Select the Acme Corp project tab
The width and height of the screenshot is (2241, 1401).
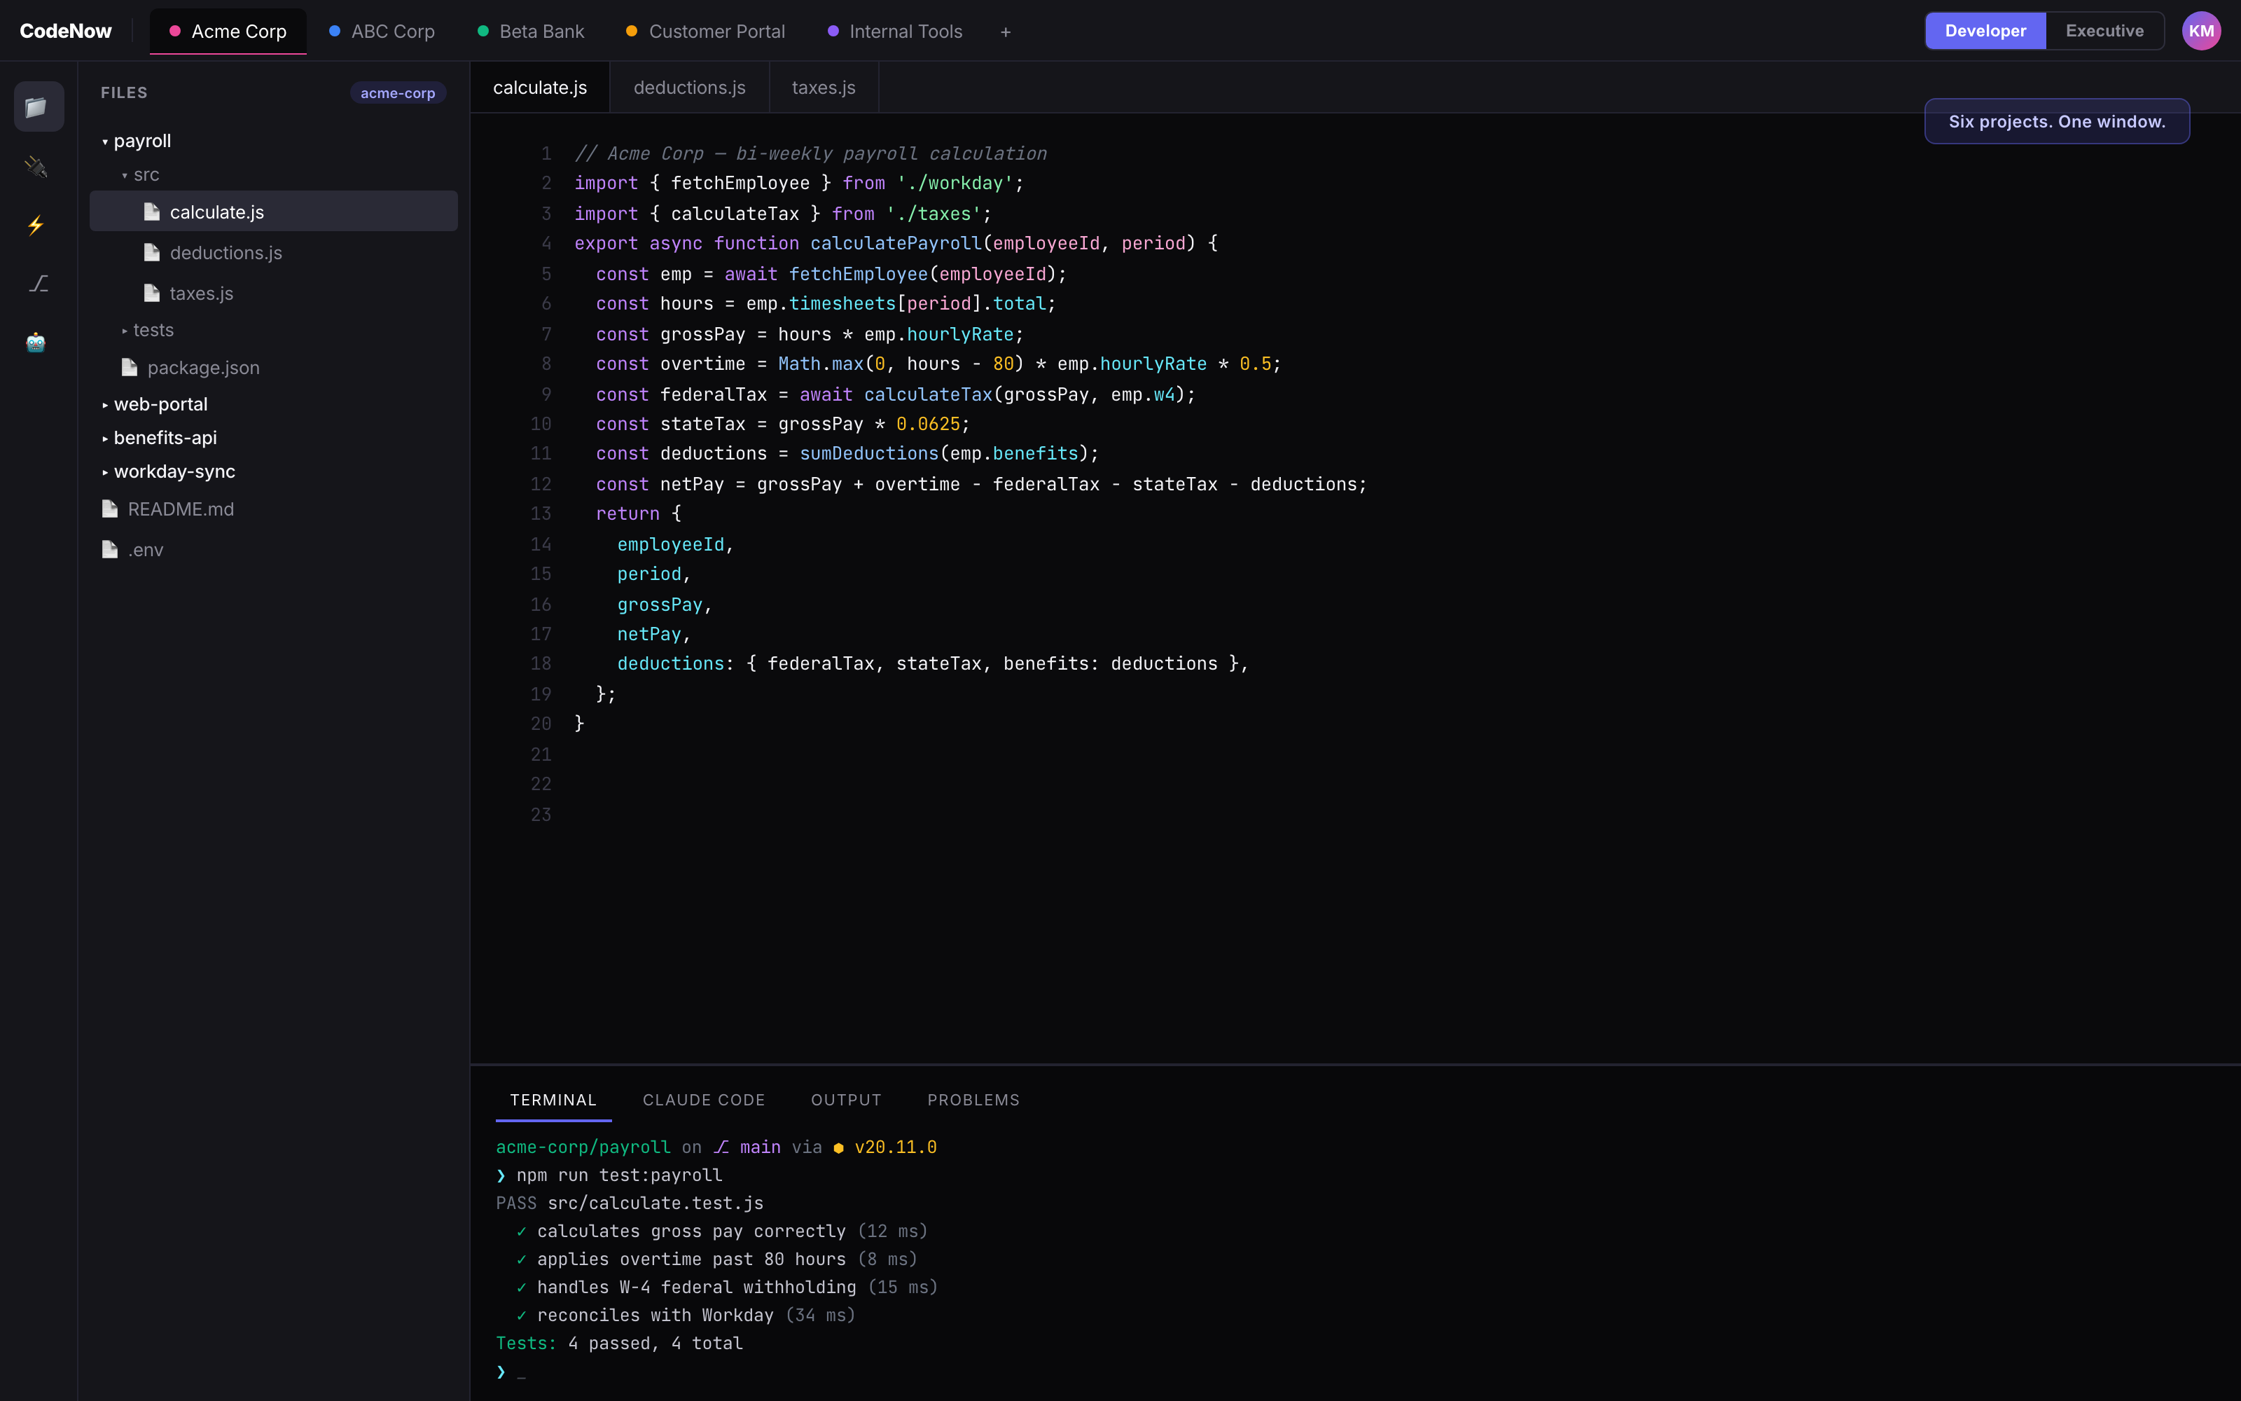[x=228, y=32]
